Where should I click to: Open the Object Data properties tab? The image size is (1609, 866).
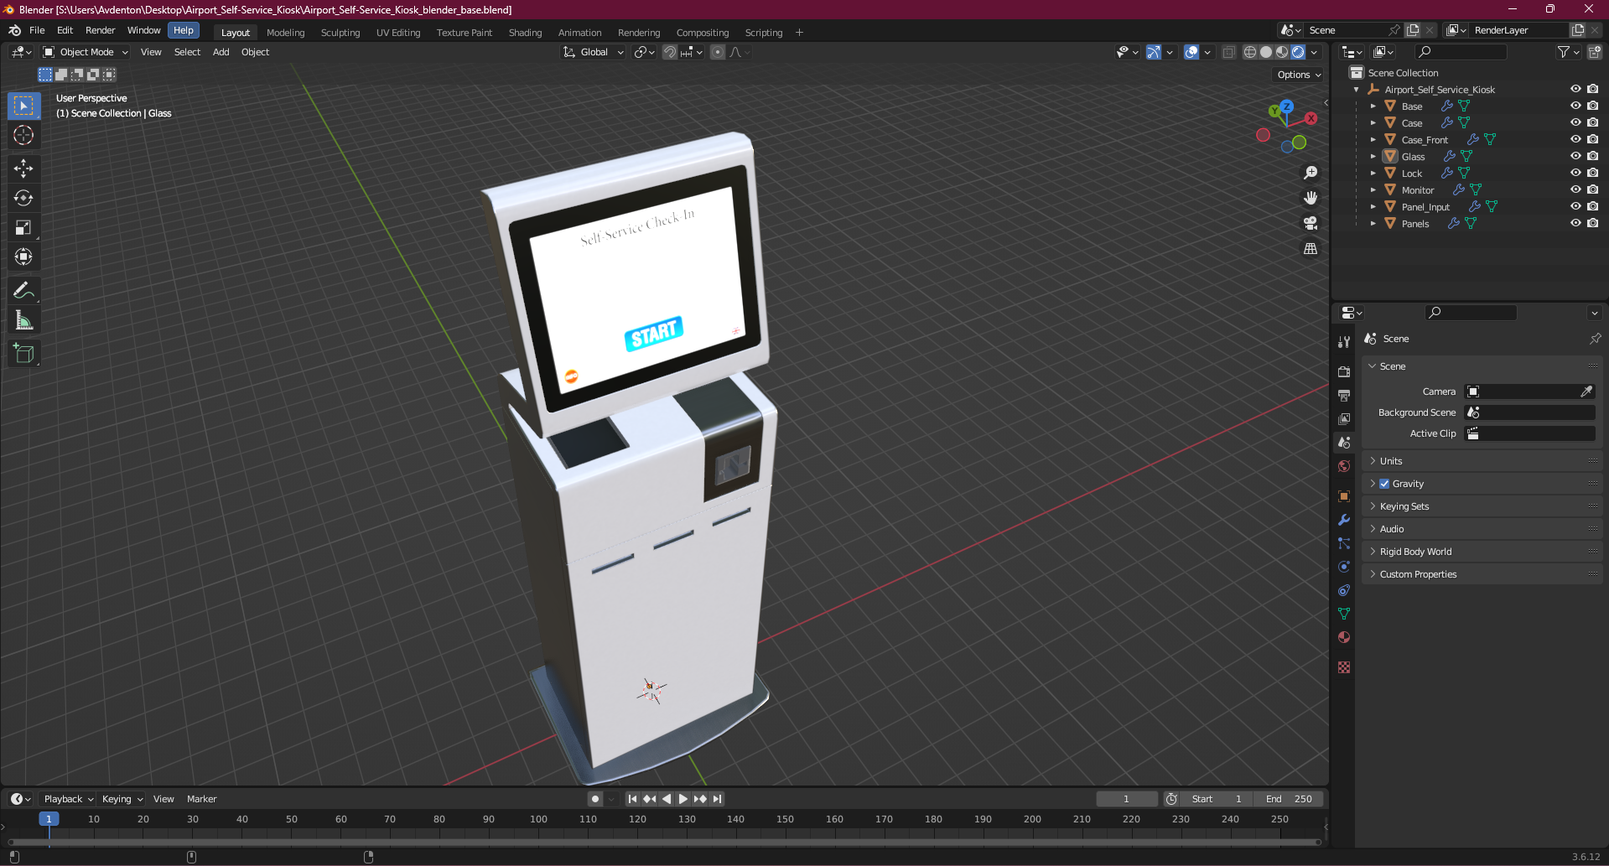coord(1344,614)
